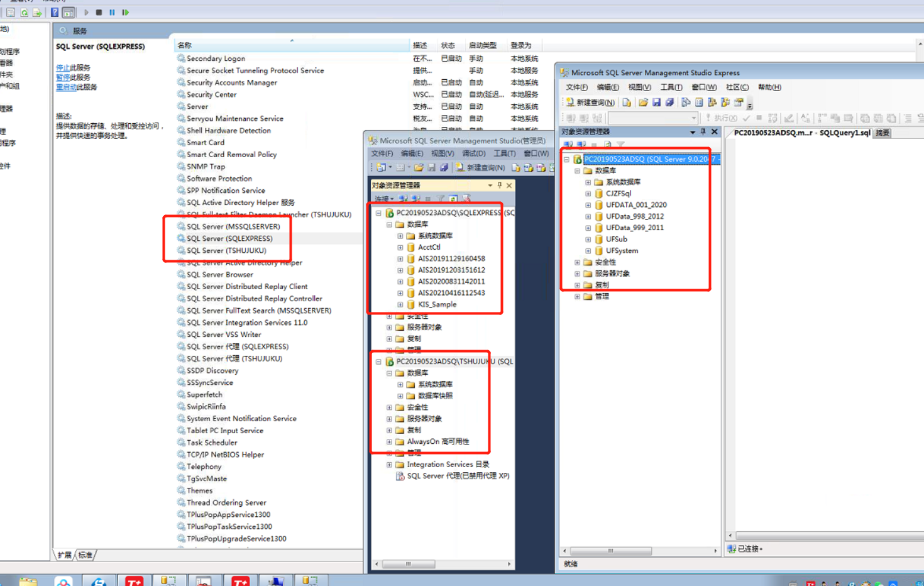
Task: Open the 连接 dropdown in 管理员 Object Explorer
Action: 384,199
